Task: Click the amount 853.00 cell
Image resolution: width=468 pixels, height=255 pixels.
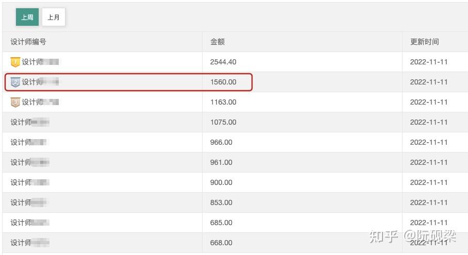Action: coord(221,202)
